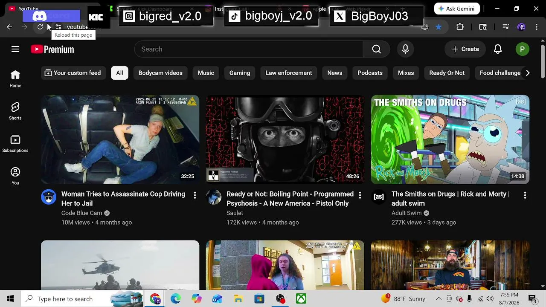The width and height of the screenshot is (546, 307).
Task: Open YouTube notifications bell
Action: coord(498,49)
